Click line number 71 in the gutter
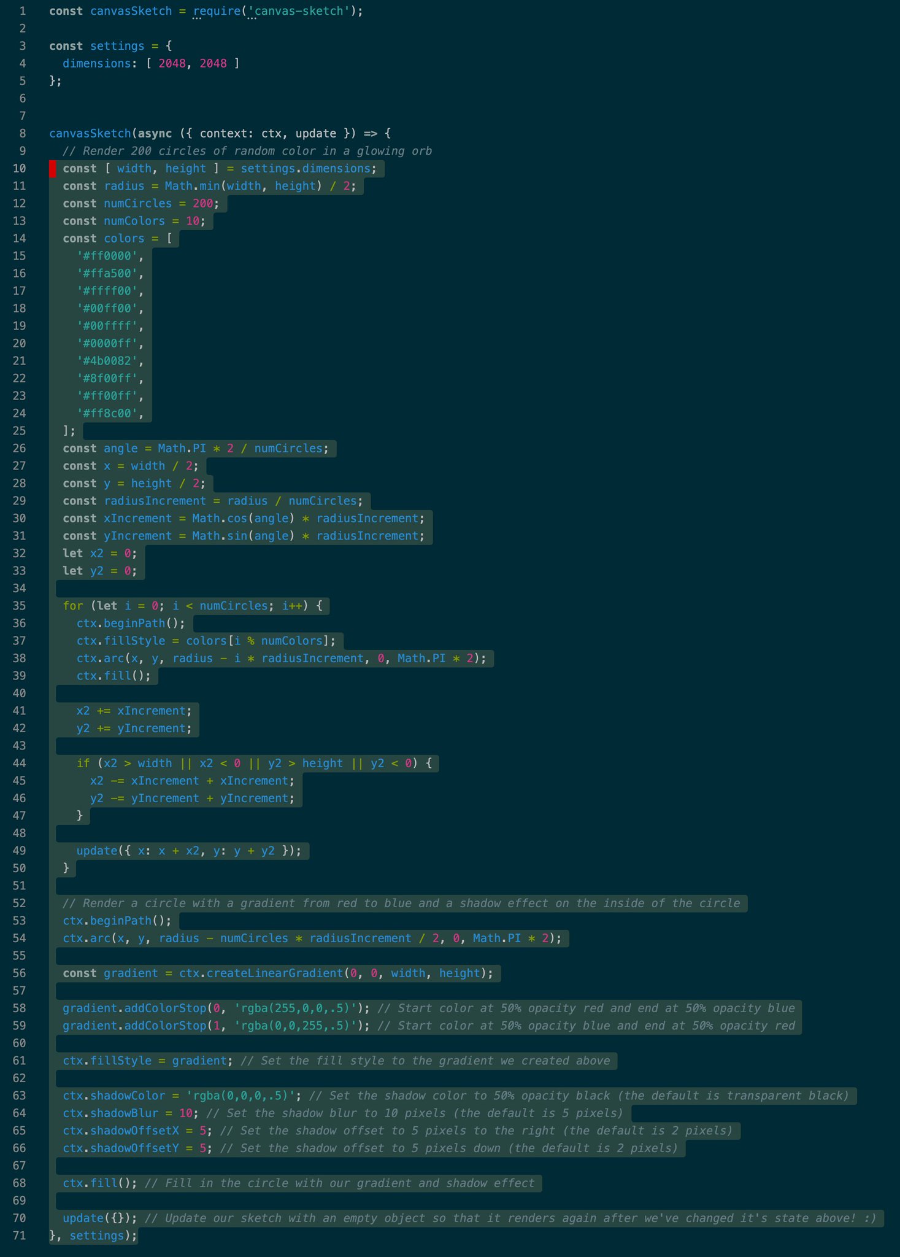Viewport: 900px width, 1257px height. 20,1236
